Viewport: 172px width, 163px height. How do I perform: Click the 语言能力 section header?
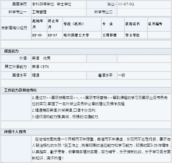tap(86, 51)
